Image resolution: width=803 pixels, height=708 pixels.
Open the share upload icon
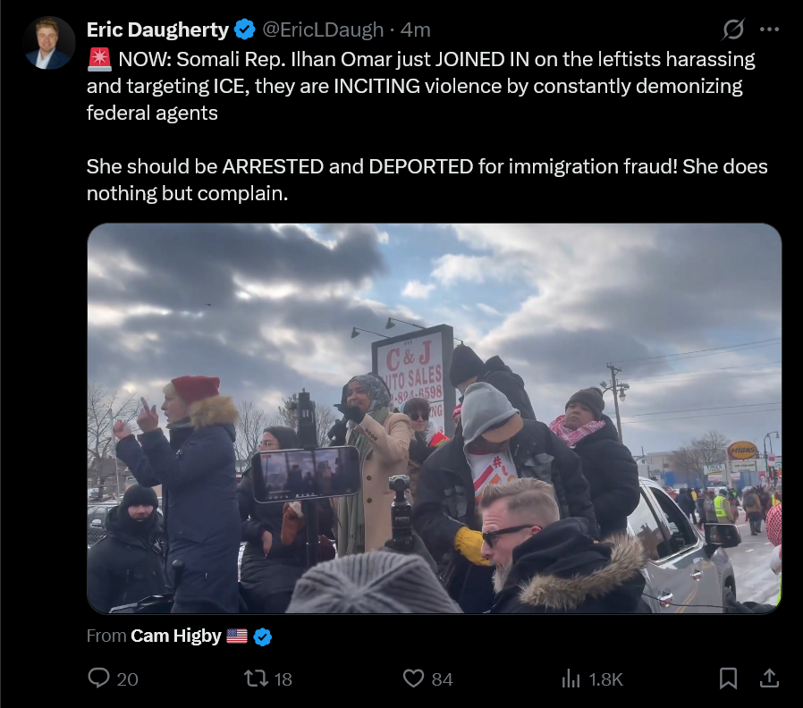click(769, 678)
